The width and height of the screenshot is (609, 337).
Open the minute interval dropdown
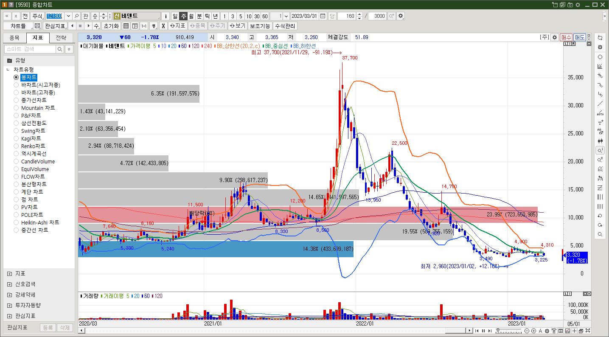tap(286, 16)
